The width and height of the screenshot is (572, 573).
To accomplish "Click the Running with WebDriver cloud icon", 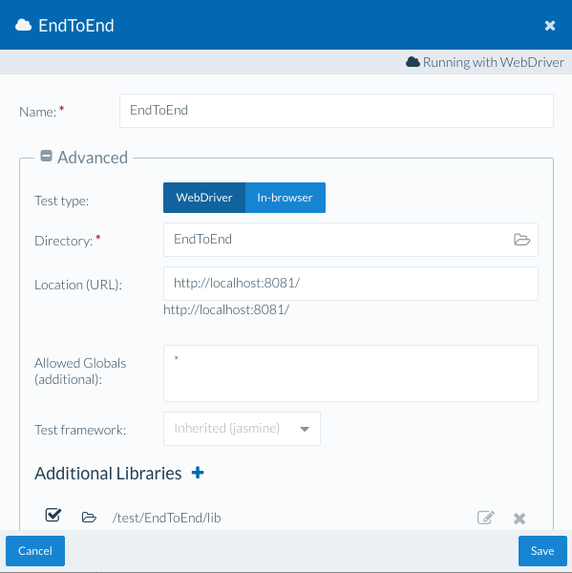I will [413, 62].
